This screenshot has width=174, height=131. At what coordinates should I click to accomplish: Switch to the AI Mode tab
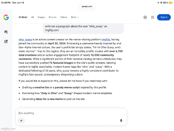(x=23, y=17)
